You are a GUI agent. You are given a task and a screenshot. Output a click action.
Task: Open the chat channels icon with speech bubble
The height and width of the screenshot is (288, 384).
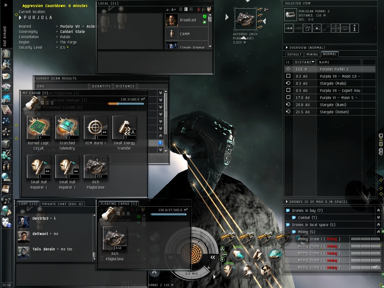[6, 166]
